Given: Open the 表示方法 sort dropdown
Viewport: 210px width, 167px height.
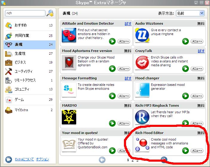Looking at the screenshot, I should click(x=190, y=13).
